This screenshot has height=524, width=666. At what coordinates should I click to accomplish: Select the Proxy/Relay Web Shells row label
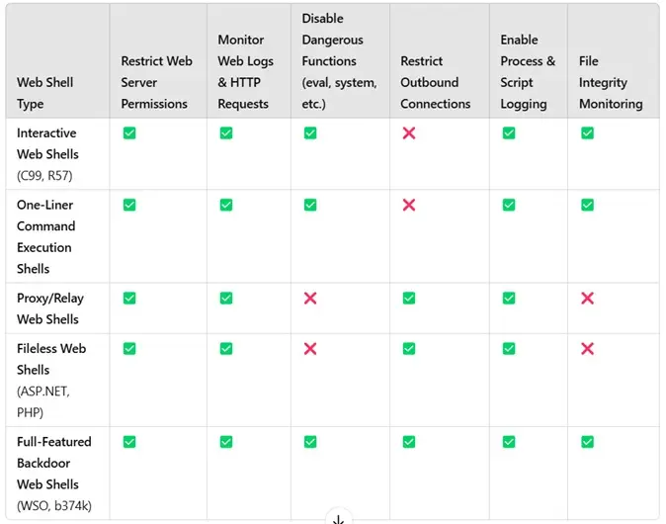(50, 308)
